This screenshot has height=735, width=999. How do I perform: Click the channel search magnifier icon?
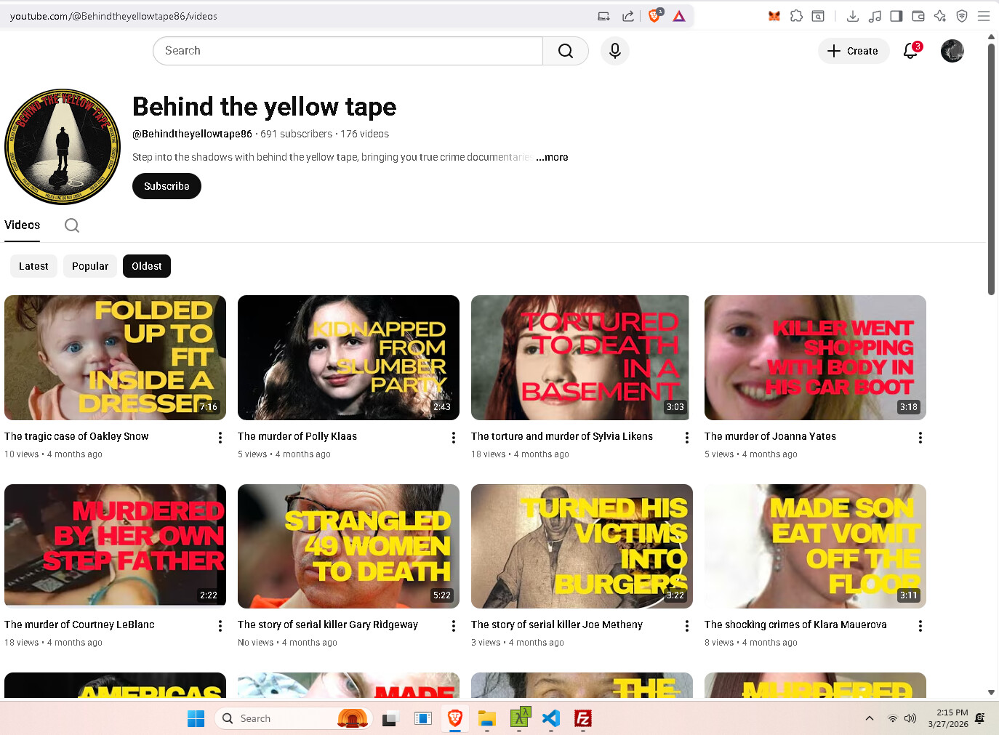point(72,225)
